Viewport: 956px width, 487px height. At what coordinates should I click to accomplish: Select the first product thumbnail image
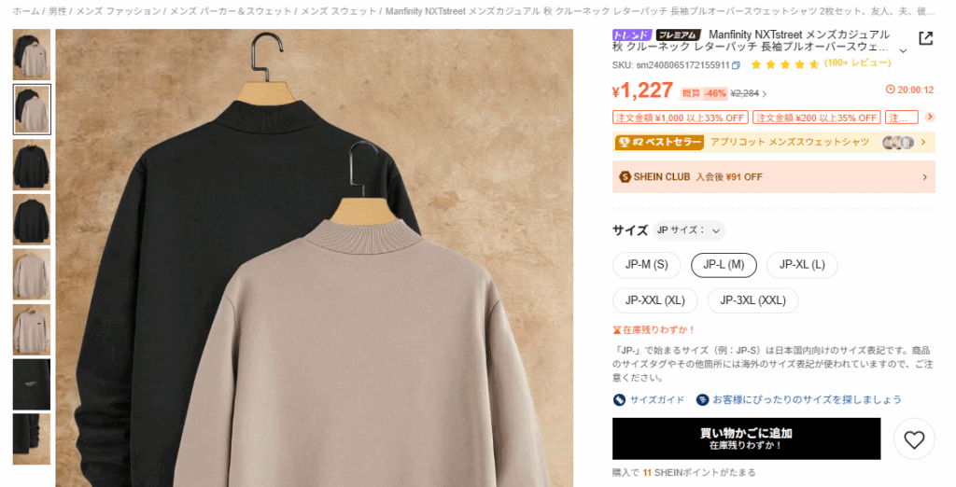click(32, 54)
